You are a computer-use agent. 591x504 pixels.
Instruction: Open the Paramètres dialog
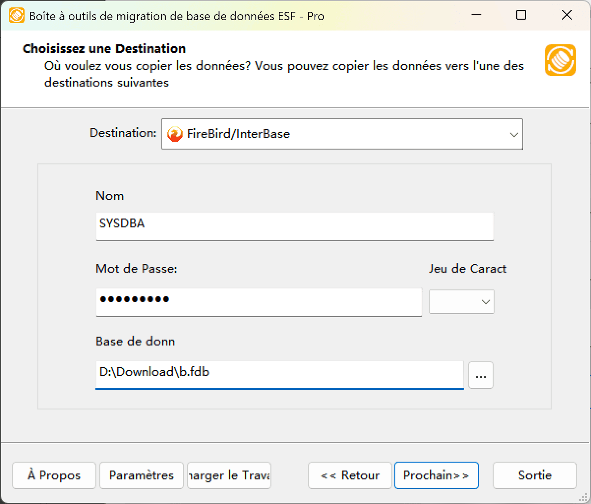[x=141, y=475]
